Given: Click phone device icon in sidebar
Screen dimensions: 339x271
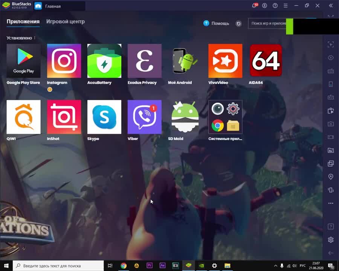Looking at the screenshot, I should (x=331, y=84).
